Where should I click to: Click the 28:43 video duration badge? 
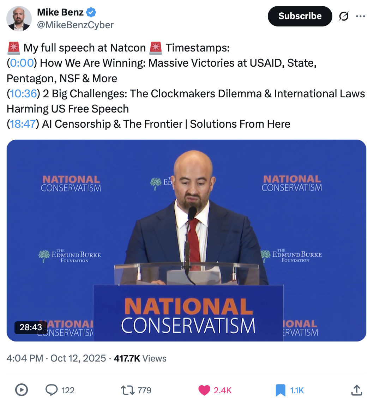pos(30,327)
